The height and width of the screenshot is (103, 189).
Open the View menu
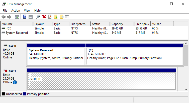click(27, 11)
